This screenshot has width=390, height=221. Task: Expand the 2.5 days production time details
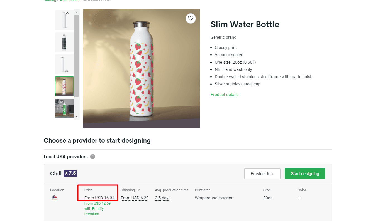pyautogui.click(x=163, y=198)
